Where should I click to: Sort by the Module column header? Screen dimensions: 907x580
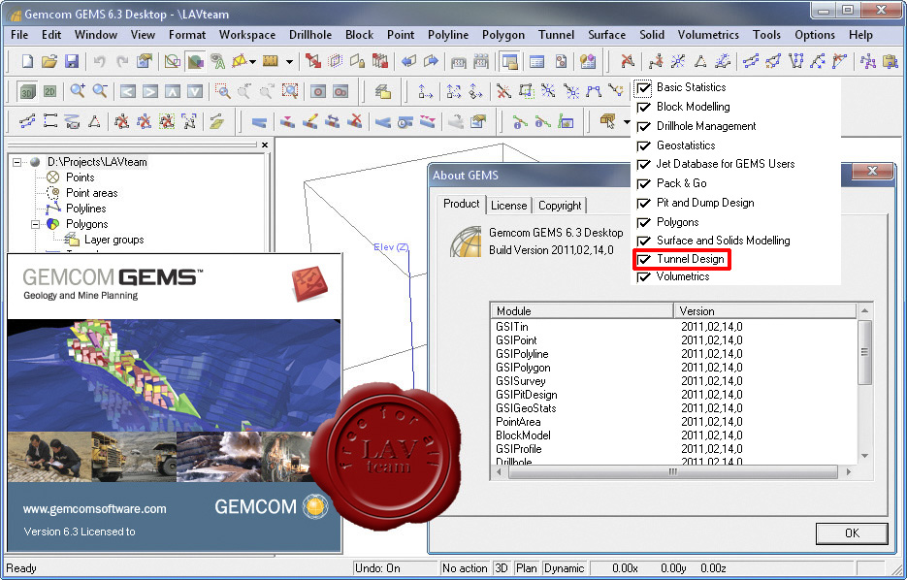pyautogui.click(x=582, y=310)
